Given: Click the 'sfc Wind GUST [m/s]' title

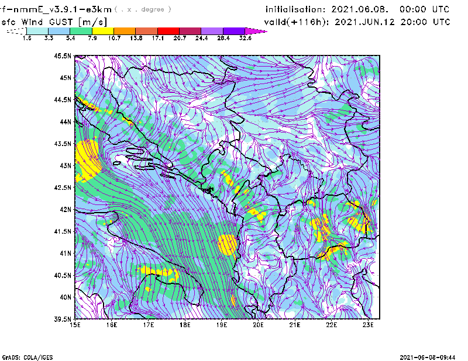Looking at the screenshot, I should (x=54, y=22).
